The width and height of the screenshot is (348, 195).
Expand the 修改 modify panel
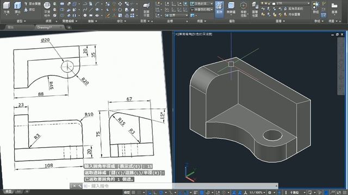(x=122, y=21)
